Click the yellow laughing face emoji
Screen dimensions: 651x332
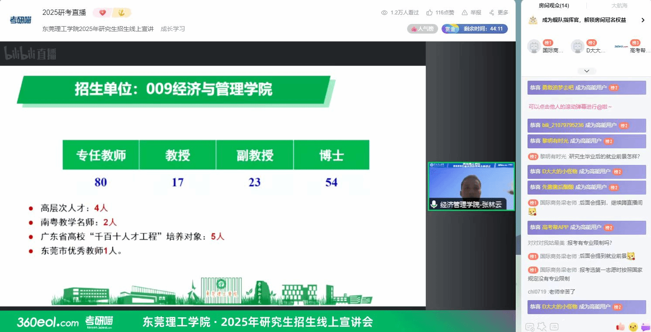click(633, 326)
